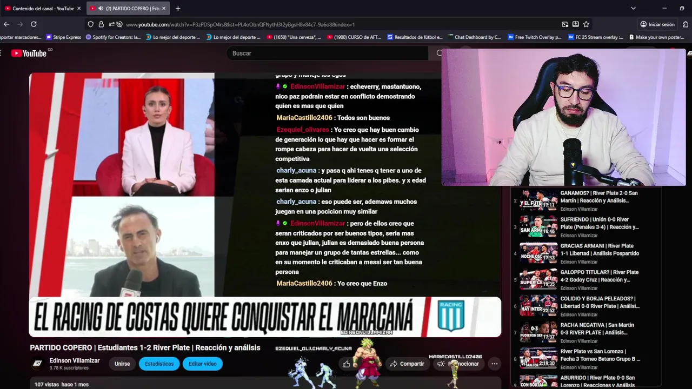Click the main video player area

click(x=265, y=205)
